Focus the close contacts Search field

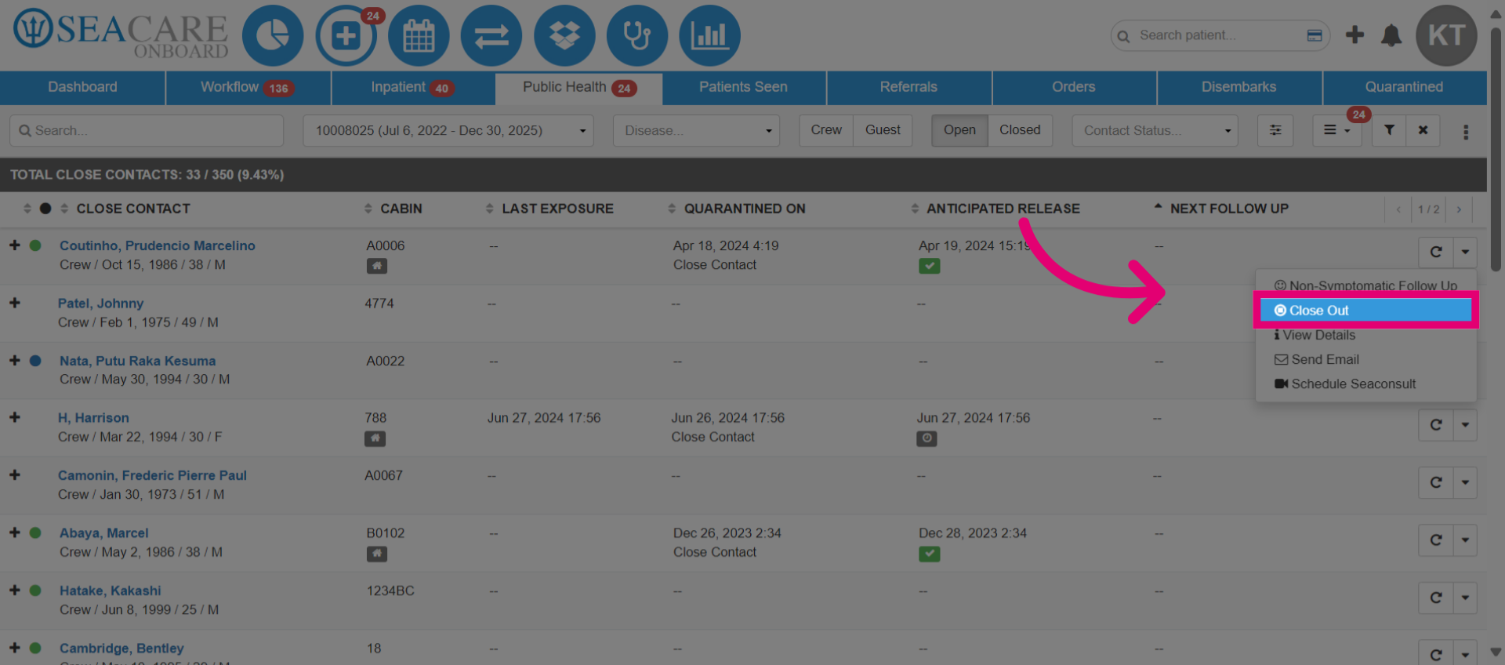coord(147,130)
